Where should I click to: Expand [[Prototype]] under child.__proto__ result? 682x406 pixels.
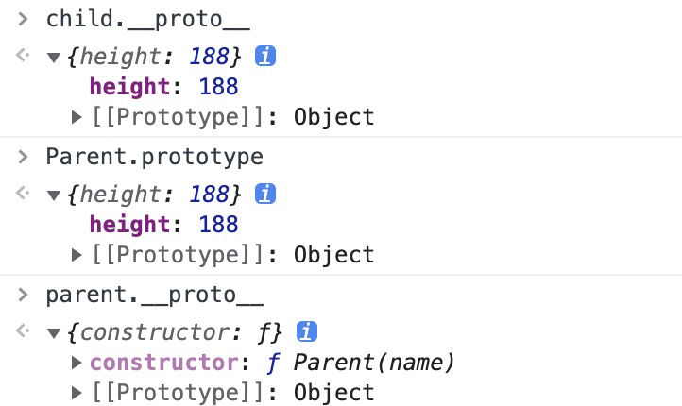click(x=78, y=117)
